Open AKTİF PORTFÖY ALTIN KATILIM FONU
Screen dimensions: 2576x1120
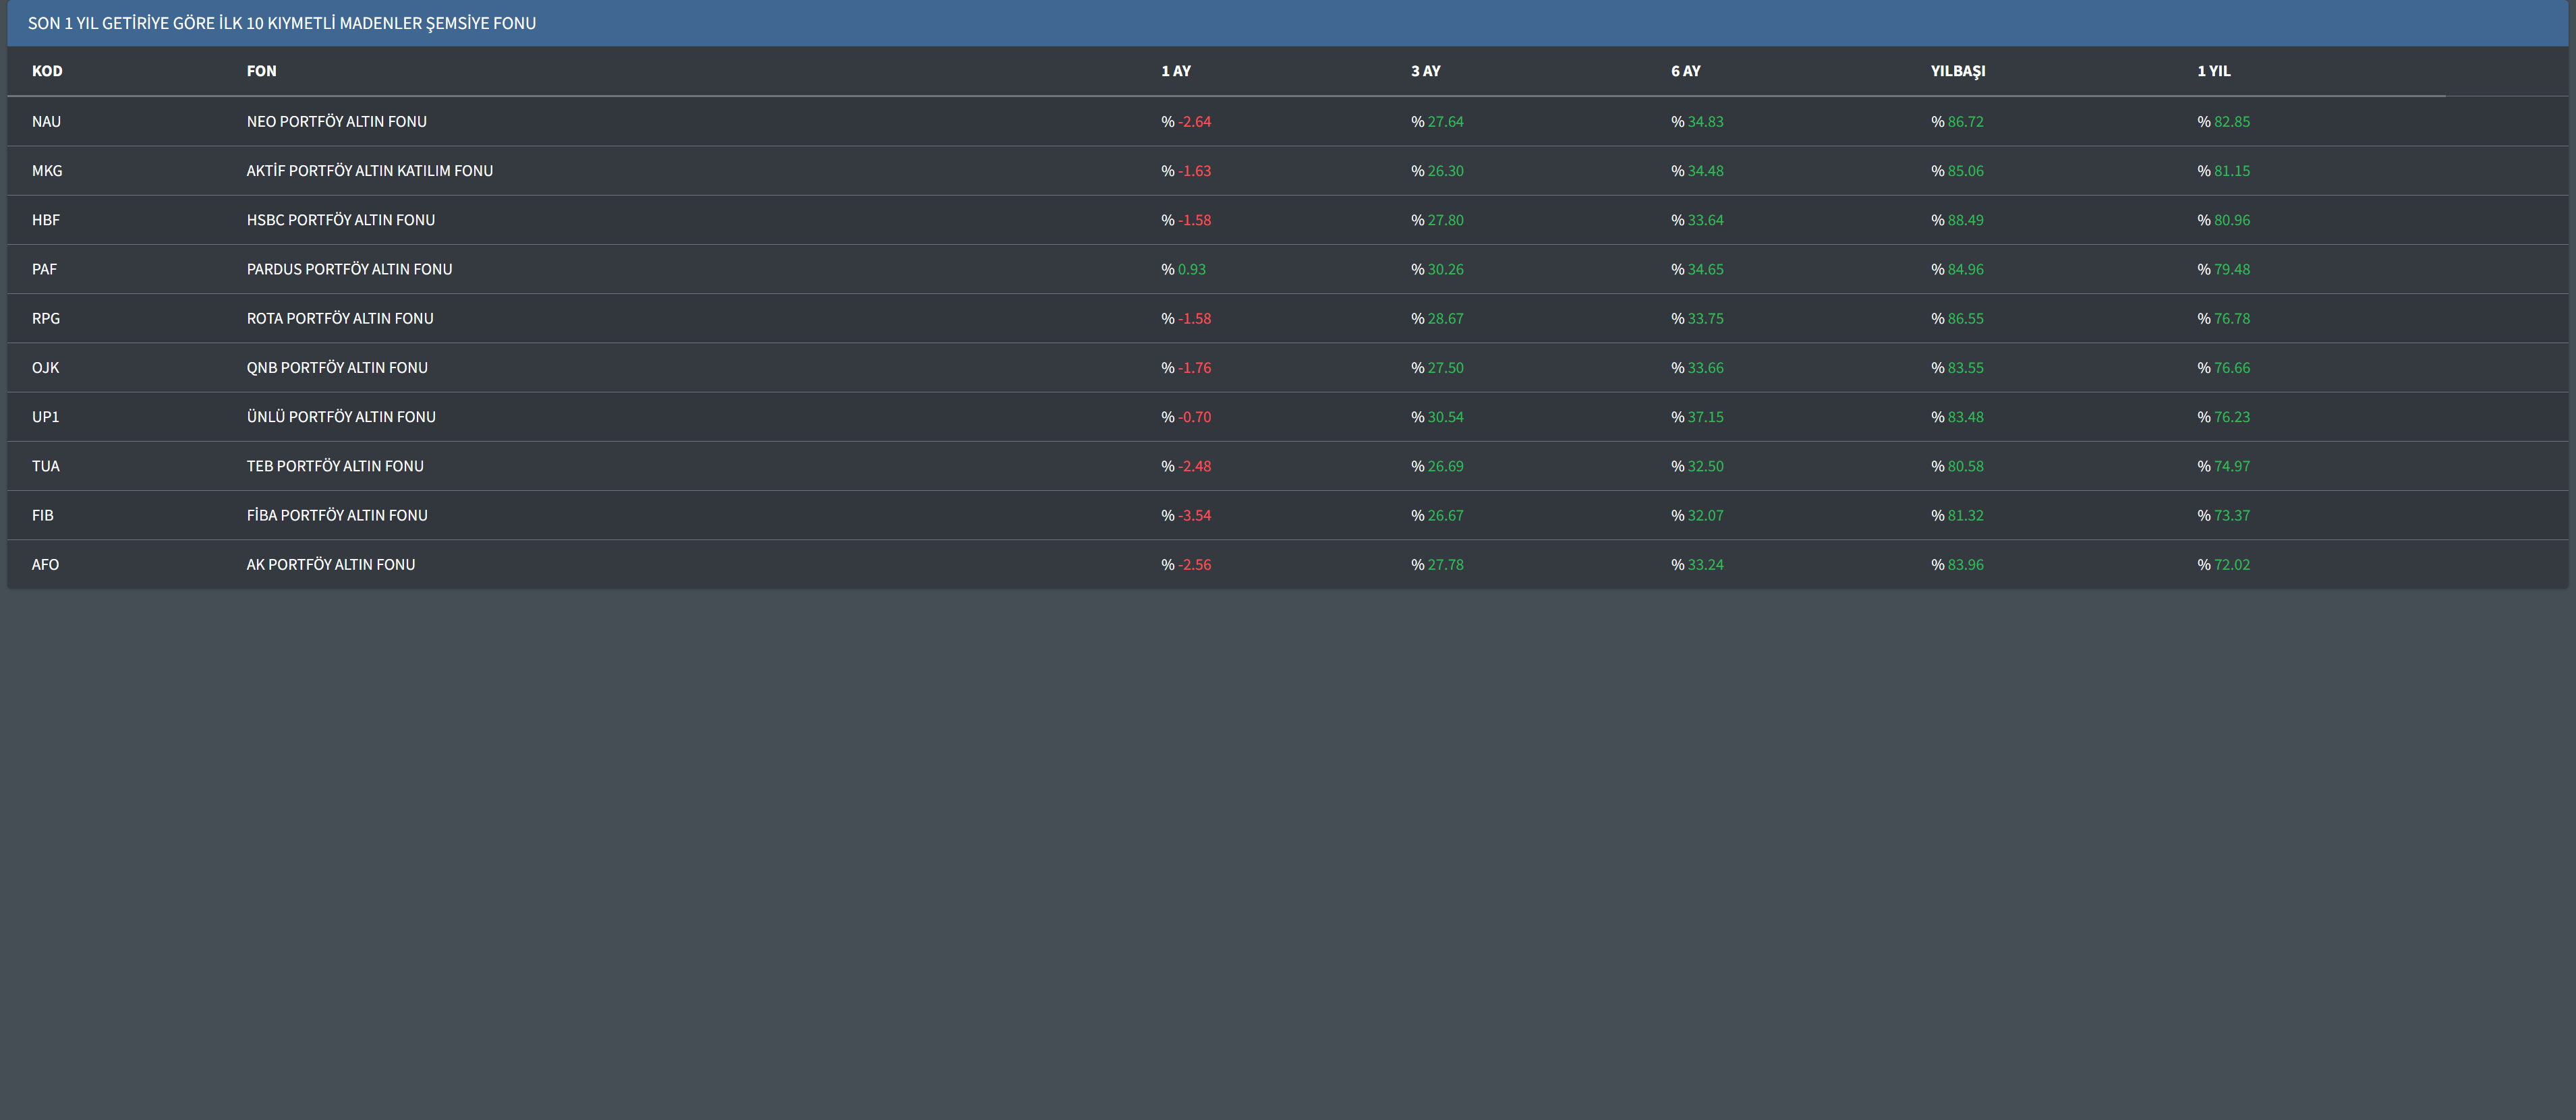click(x=369, y=171)
